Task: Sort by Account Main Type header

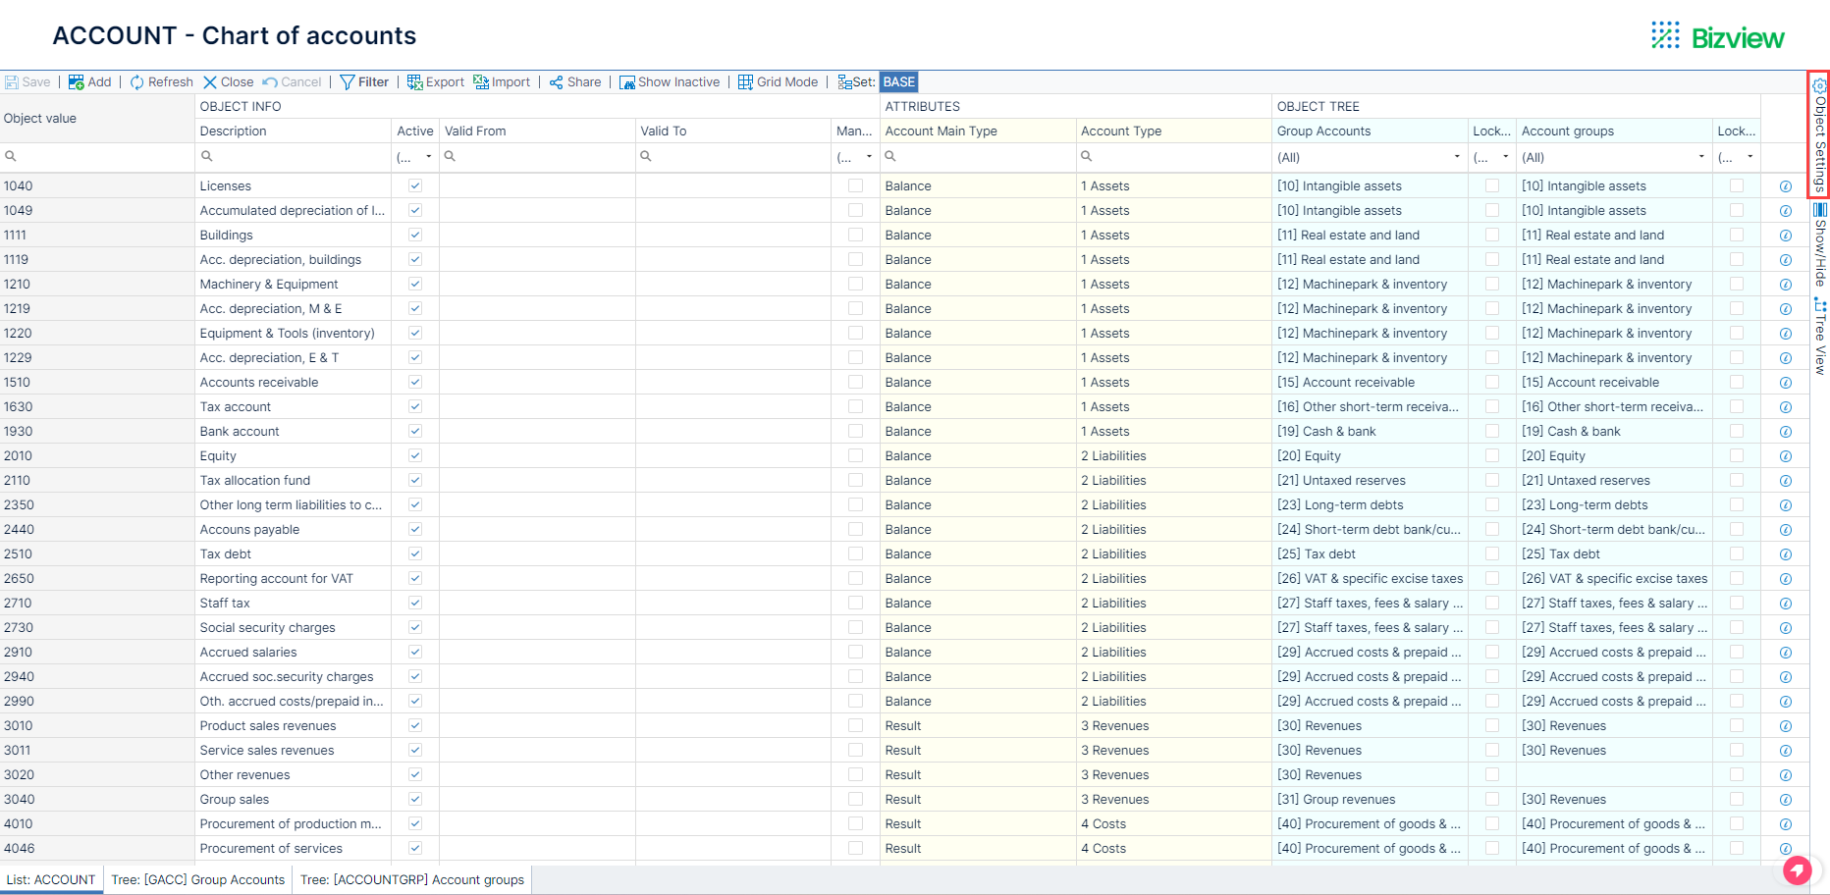Action: (x=978, y=131)
